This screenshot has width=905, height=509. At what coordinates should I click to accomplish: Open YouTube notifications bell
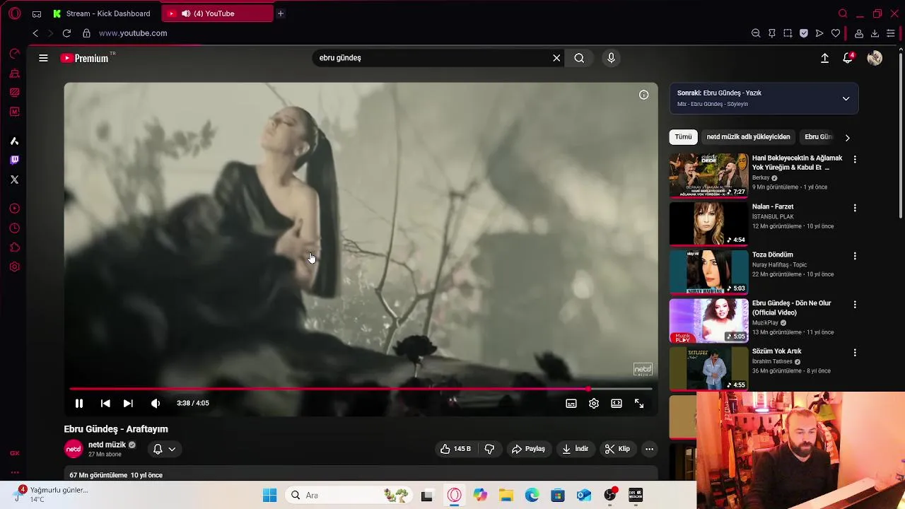pyautogui.click(x=848, y=58)
